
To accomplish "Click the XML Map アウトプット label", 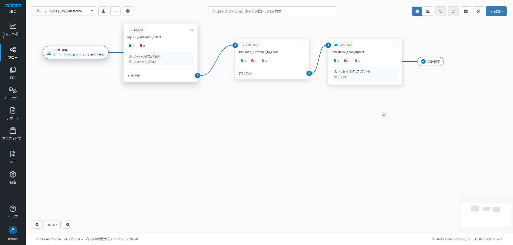I will click(x=245, y=73).
